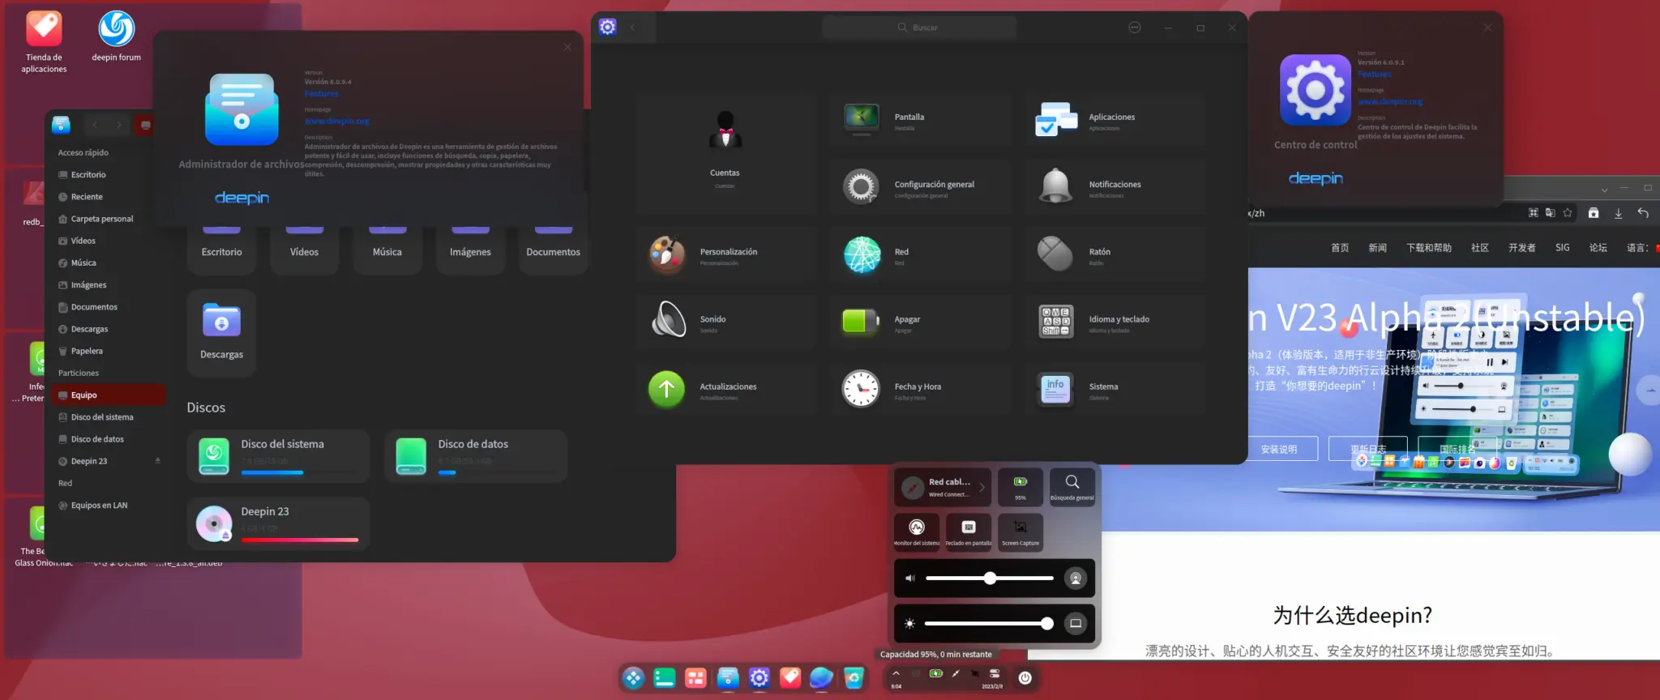Screen dimensions: 1660x700
Task: Open the trash icon in the dock
Action: [854, 677]
